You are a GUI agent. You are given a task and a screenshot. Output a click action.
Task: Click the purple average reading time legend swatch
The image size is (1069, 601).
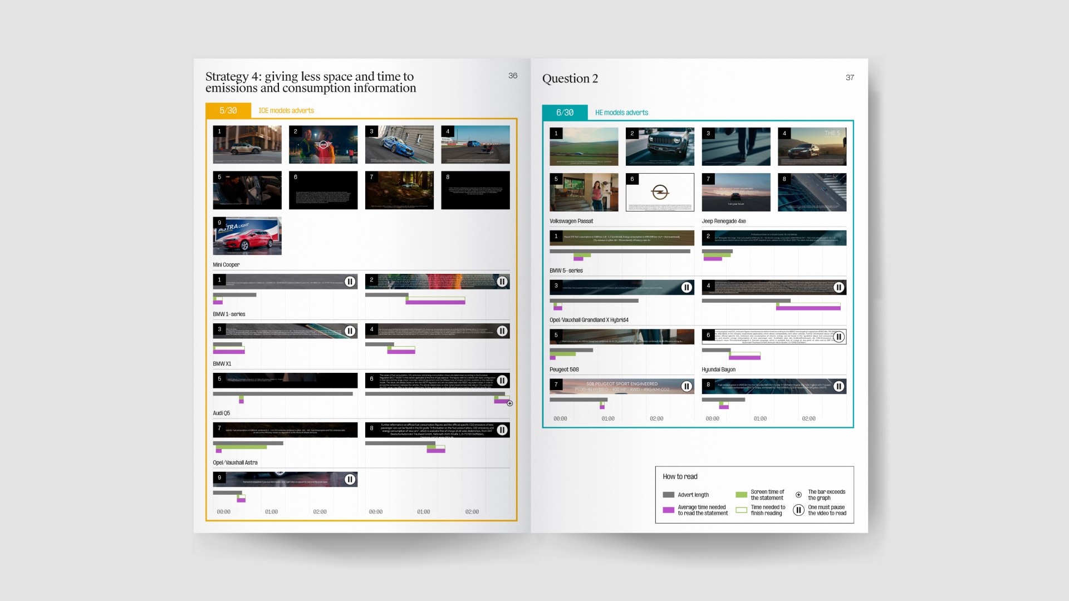pos(669,510)
